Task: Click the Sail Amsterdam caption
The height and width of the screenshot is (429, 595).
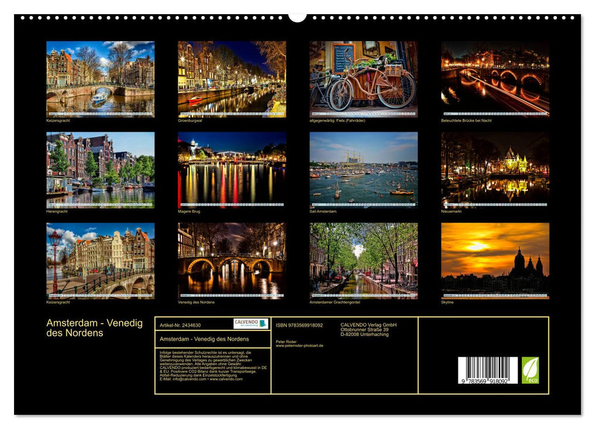Action: point(323,211)
